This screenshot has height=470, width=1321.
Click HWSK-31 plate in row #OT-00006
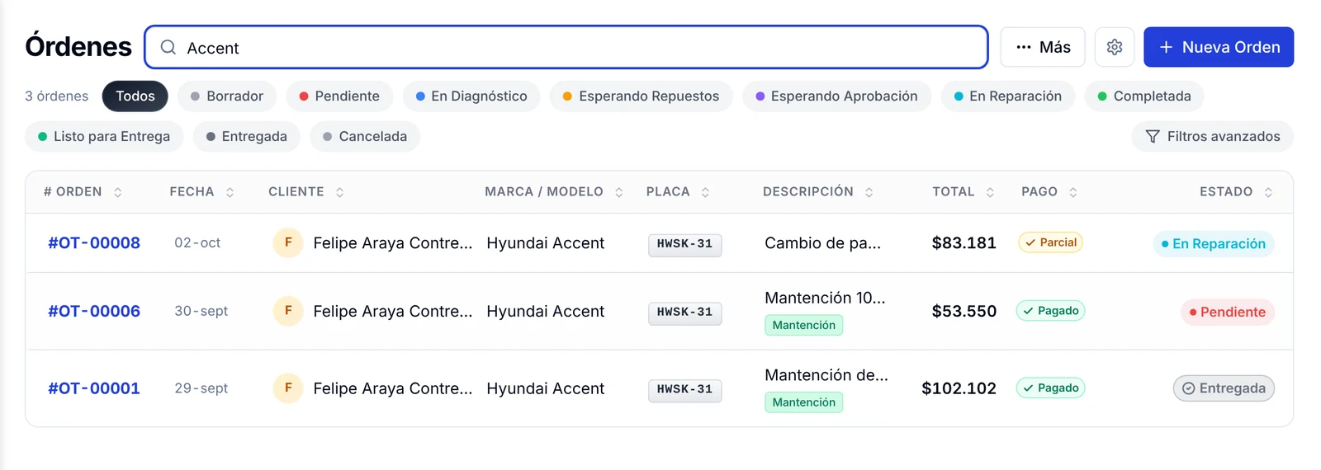684,313
